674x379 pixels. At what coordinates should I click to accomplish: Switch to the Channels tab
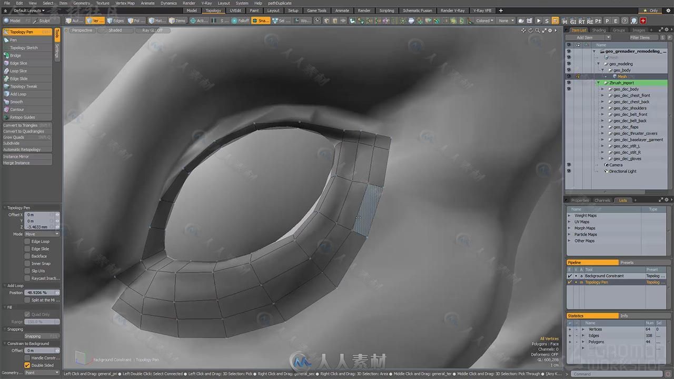click(602, 200)
